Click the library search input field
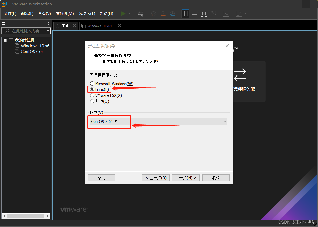Screen dimensions: 318x227 (26, 31)
